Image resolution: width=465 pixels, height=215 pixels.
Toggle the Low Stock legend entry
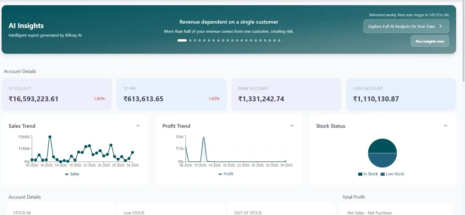392,174
